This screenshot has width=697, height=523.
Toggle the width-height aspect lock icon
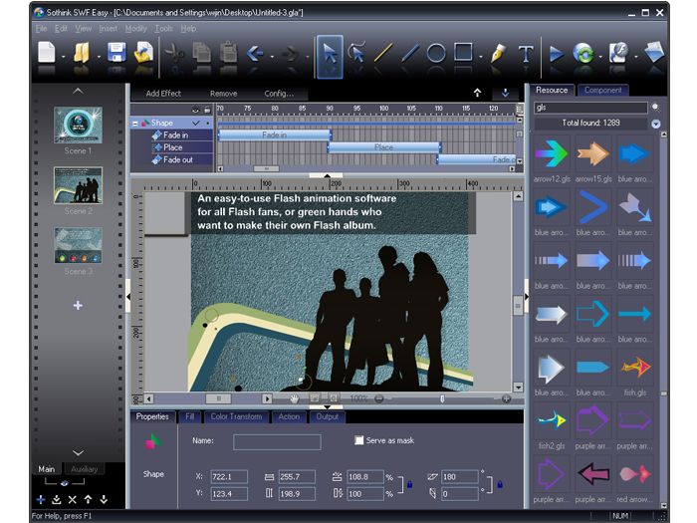click(409, 484)
